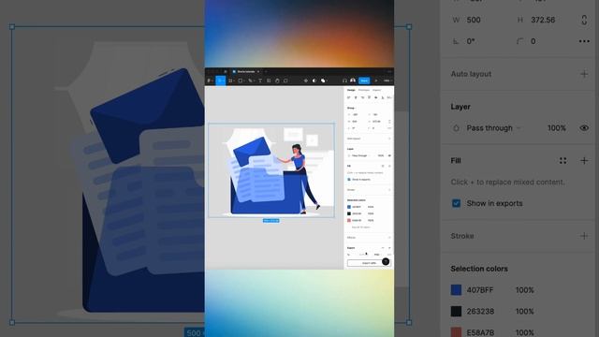Open the Boolean groups icon in the toolbar
This screenshot has width=599, height=337.
(323, 81)
